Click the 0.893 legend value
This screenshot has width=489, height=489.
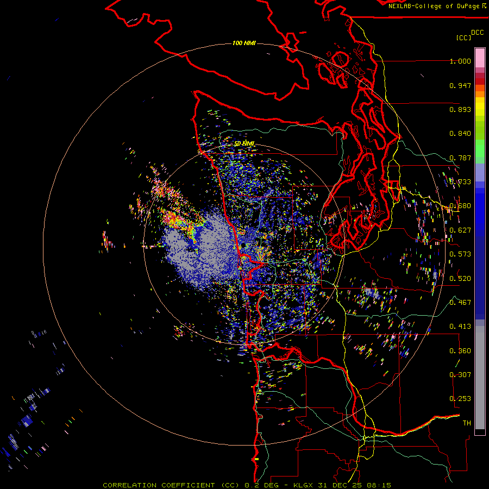(460, 109)
